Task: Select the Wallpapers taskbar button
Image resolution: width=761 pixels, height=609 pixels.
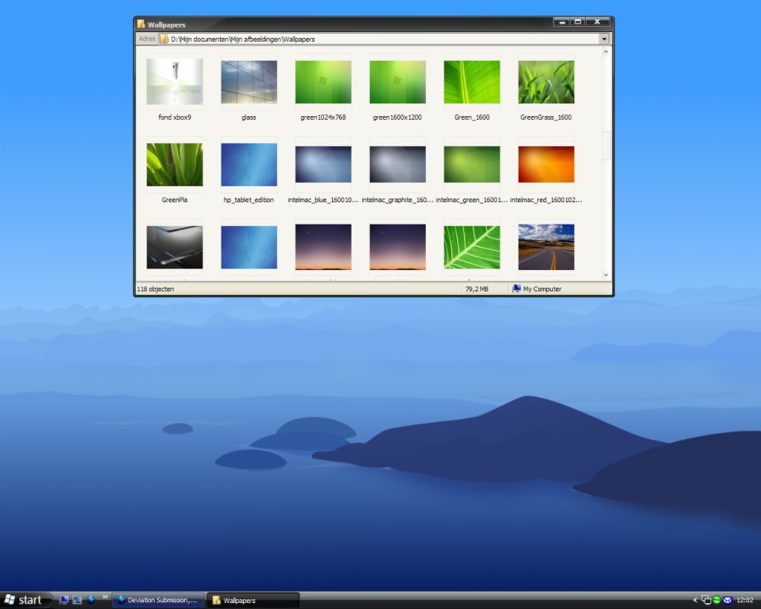Action: click(253, 600)
